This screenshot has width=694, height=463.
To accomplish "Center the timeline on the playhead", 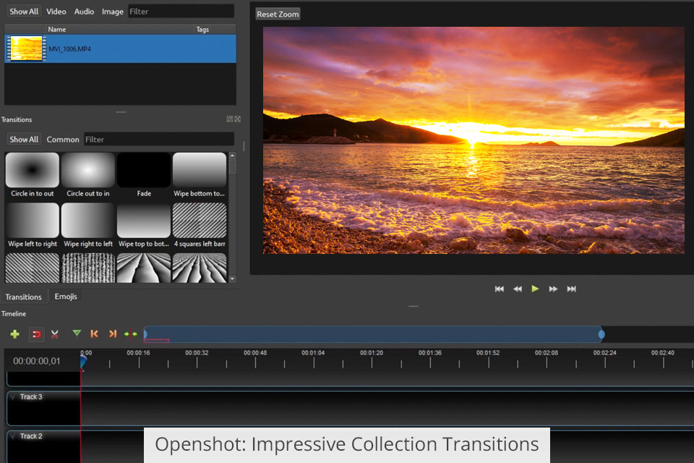I will point(130,334).
